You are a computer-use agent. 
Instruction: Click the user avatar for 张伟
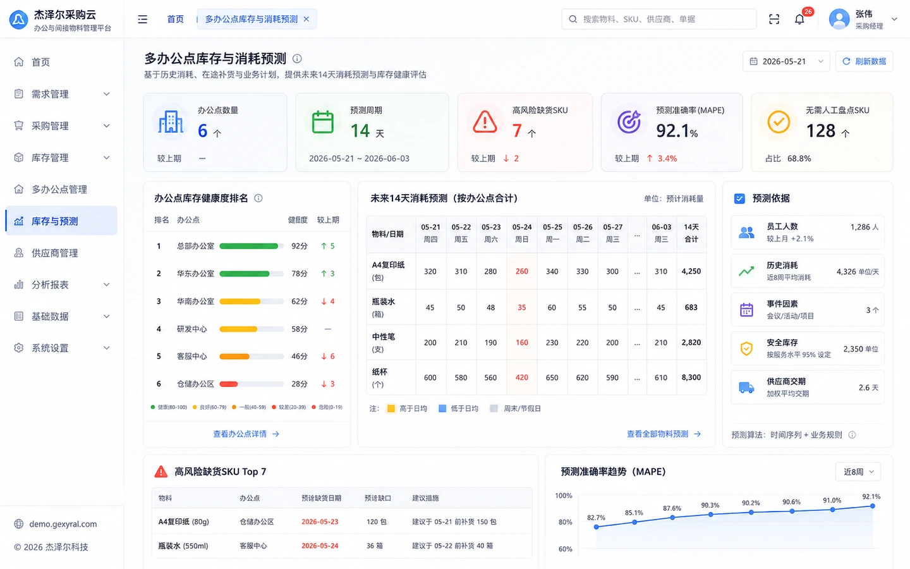point(839,19)
